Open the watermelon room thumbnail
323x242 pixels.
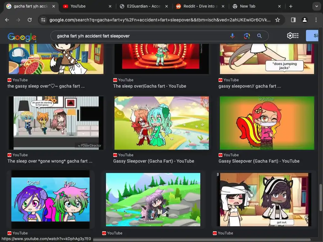[x=56, y=59]
